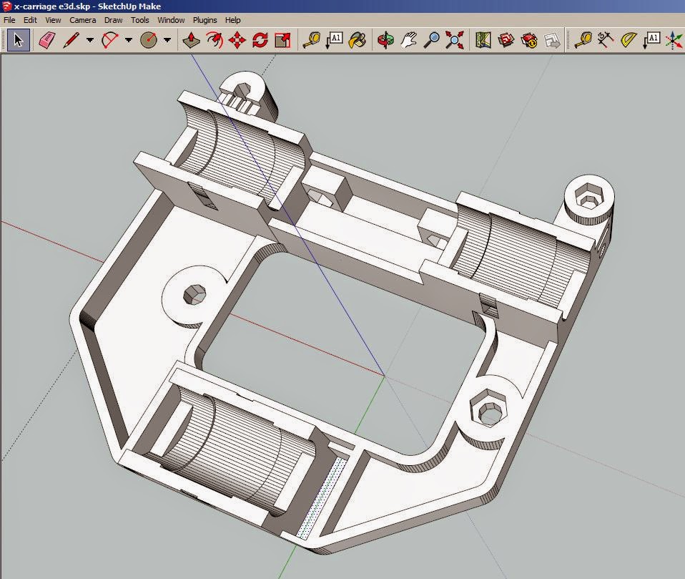
Task: Pick the pink Eraser tool
Action: tap(46, 40)
